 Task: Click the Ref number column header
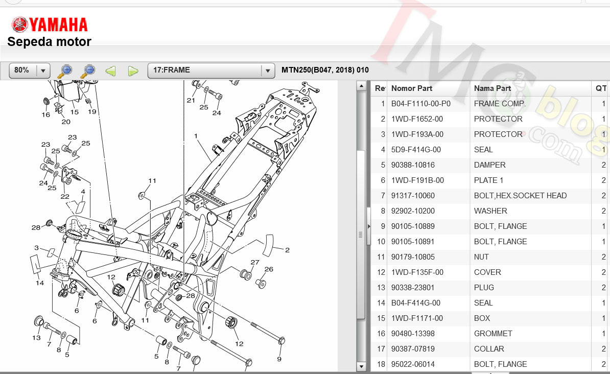tap(380, 88)
